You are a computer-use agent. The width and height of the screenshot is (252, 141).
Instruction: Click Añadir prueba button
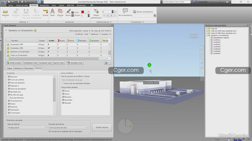(x=14, y=63)
